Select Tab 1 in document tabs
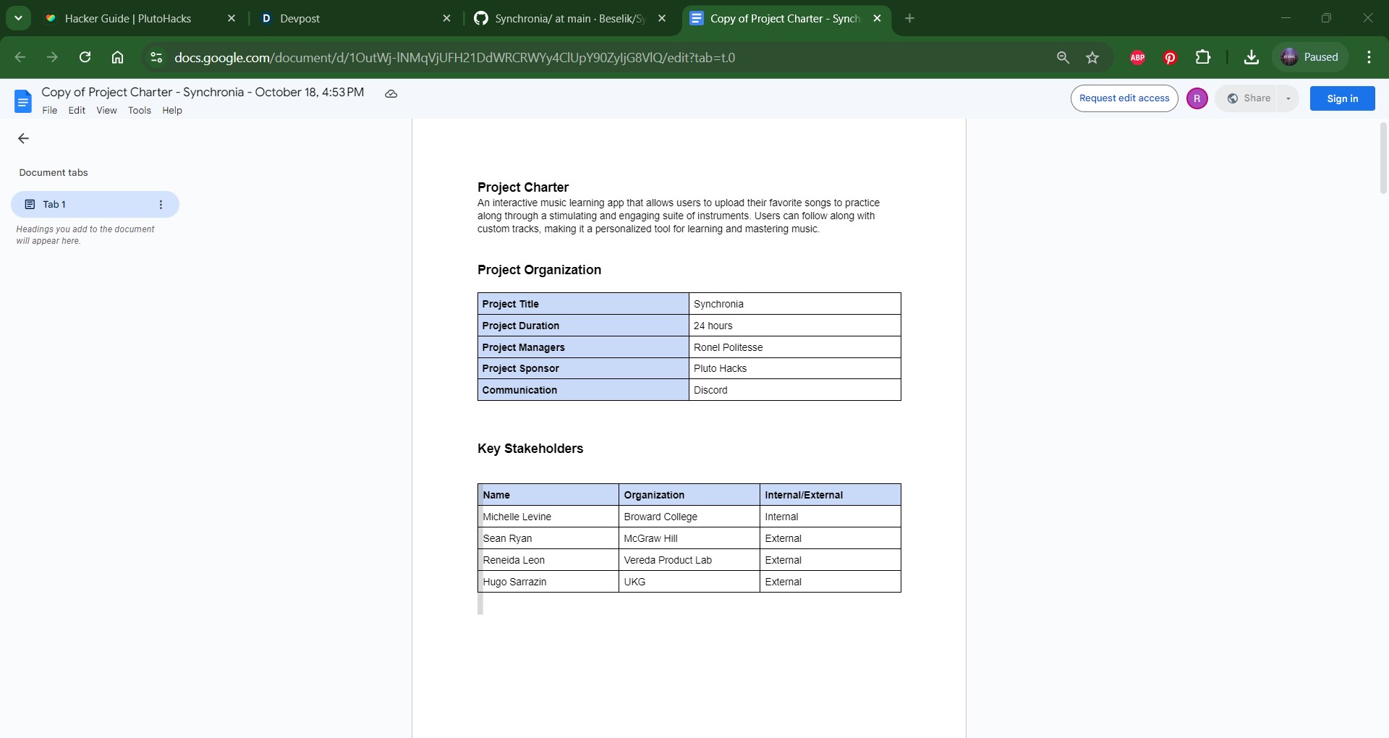This screenshot has height=738, width=1389. (95, 205)
